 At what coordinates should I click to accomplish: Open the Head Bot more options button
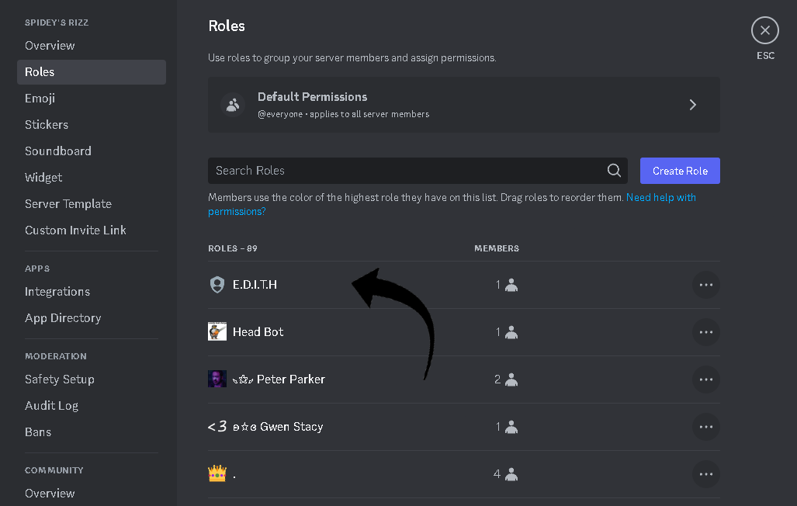tap(705, 332)
